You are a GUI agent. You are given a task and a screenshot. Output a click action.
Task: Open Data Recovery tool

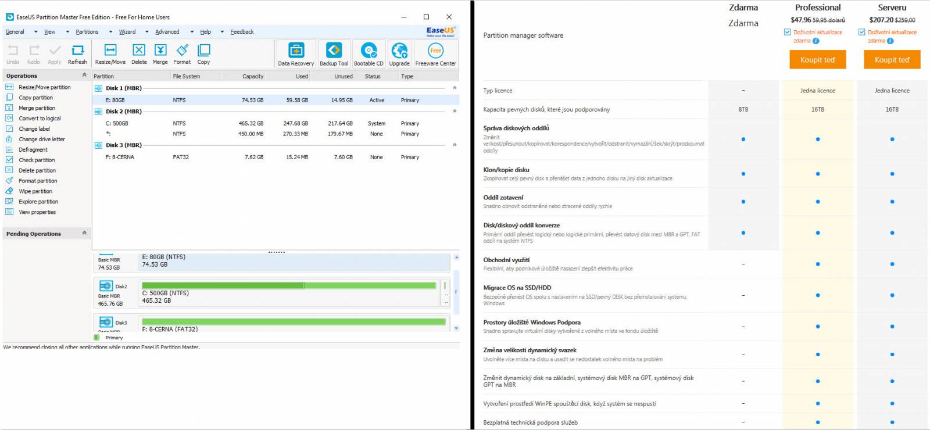pos(296,54)
